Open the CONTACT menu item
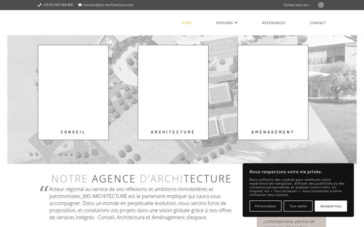 pyautogui.click(x=318, y=23)
